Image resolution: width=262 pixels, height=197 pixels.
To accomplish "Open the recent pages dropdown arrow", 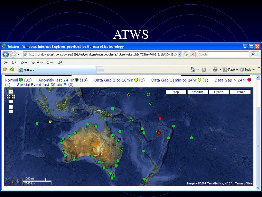I will pyautogui.click(x=19, y=54).
